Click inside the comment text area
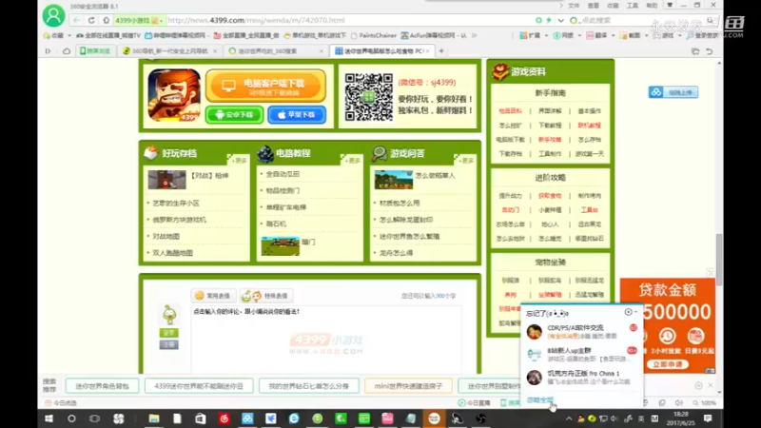Screen dimensions: 761x428 [326, 340]
